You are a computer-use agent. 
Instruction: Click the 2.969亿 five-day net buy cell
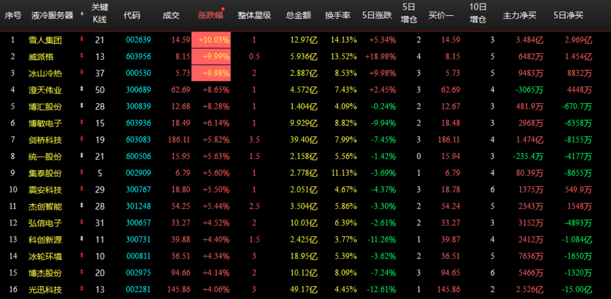[x=579, y=40]
